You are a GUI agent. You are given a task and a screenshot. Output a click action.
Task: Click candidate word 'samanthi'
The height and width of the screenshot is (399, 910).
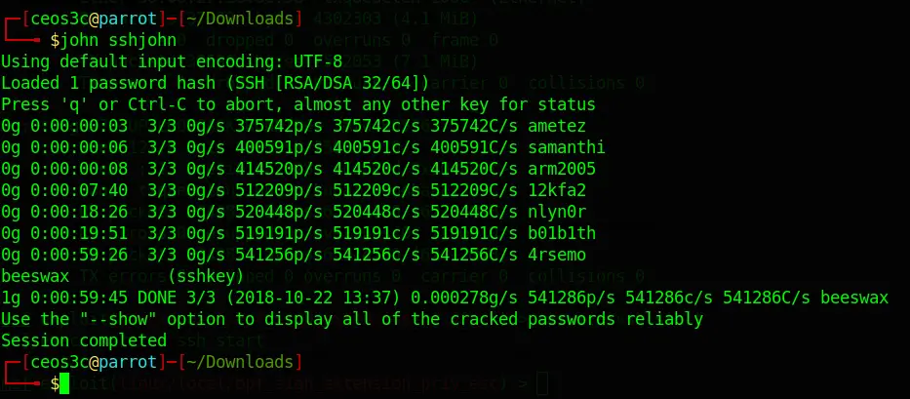click(x=567, y=147)
